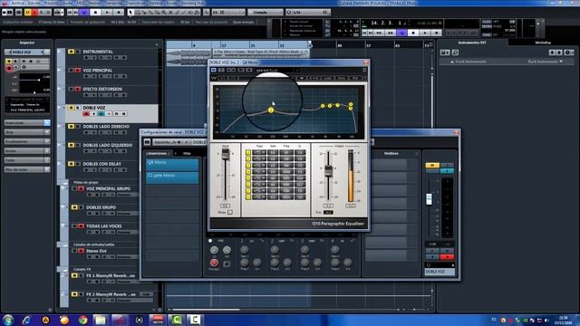Expand the Bloc de notas inspector section

click(27, 169)
